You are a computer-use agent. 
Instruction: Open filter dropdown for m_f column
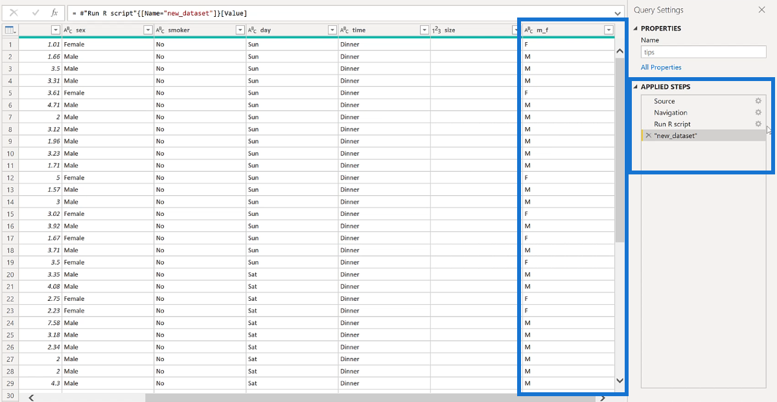point(609,30)
